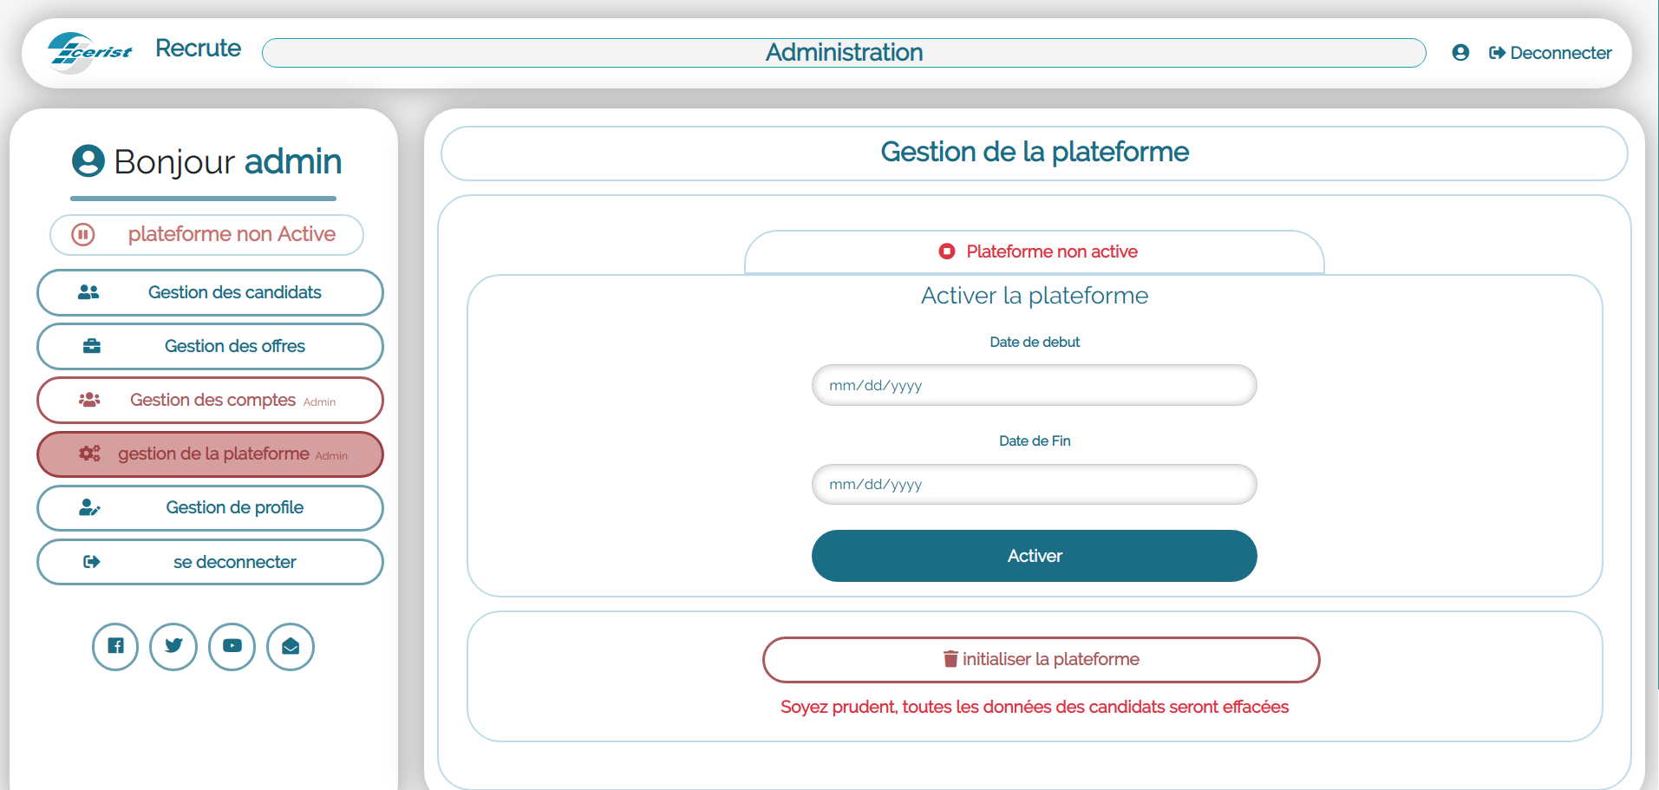Click the trash icon on initialiser button
The height and width of the screenshot is (790, 1659).
(x=950, y=659)
